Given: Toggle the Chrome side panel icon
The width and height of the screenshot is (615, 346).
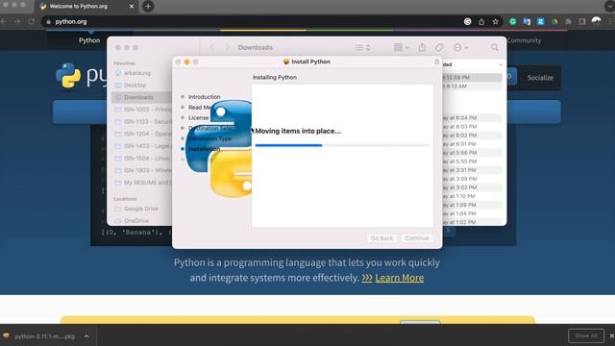Looking at the screenshot, I should click(x=582, y=21).
